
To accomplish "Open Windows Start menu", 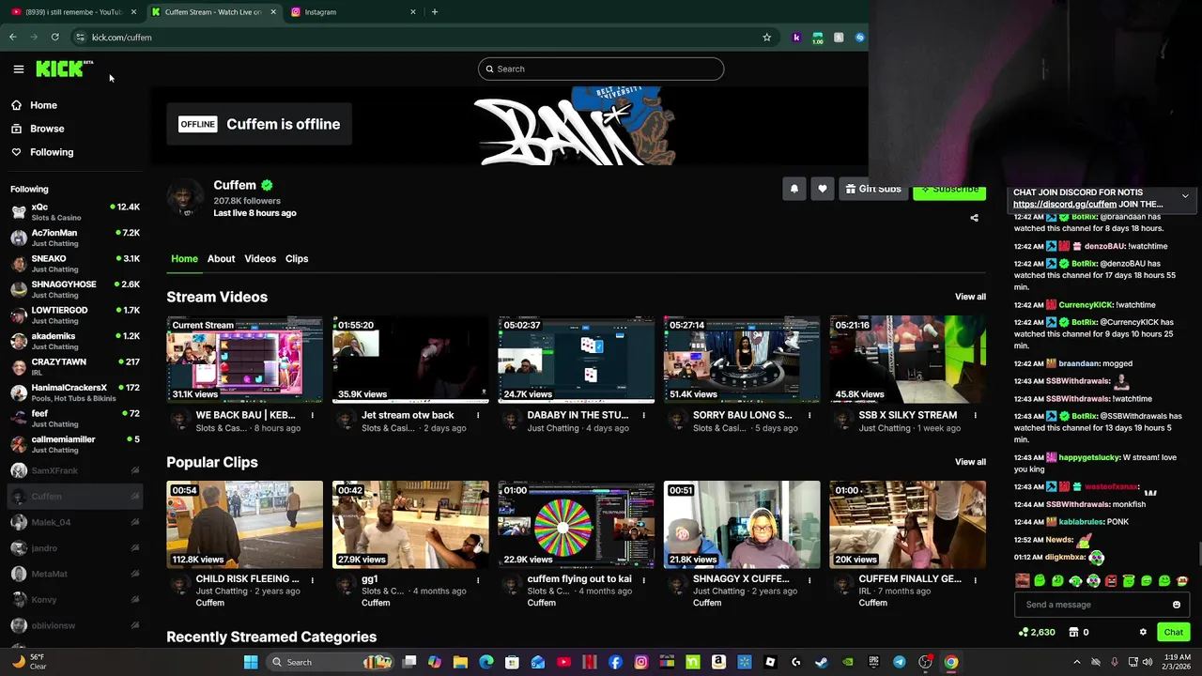I will tap(251, 662).
